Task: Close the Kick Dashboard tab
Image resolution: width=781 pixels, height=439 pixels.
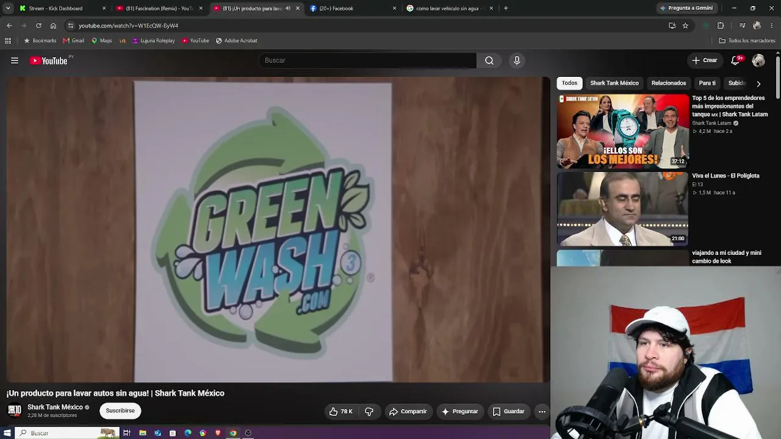Action: pyautogui.click(x=104, y=9)
